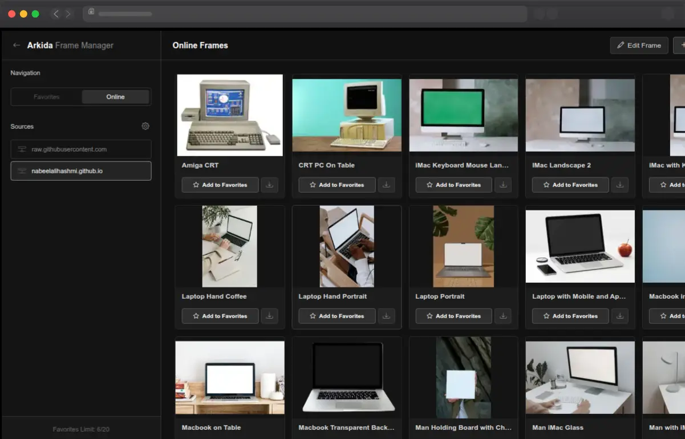
Task: Open the Sources settings gear
Action: (145, 126)
